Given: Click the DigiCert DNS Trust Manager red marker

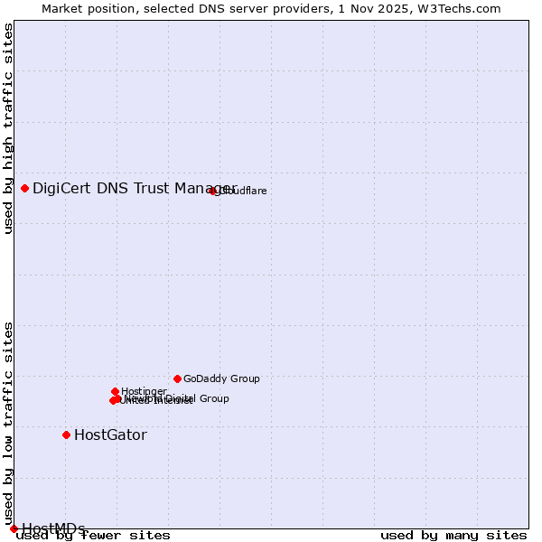Looking at the screenshot, I should coord(25,188).
